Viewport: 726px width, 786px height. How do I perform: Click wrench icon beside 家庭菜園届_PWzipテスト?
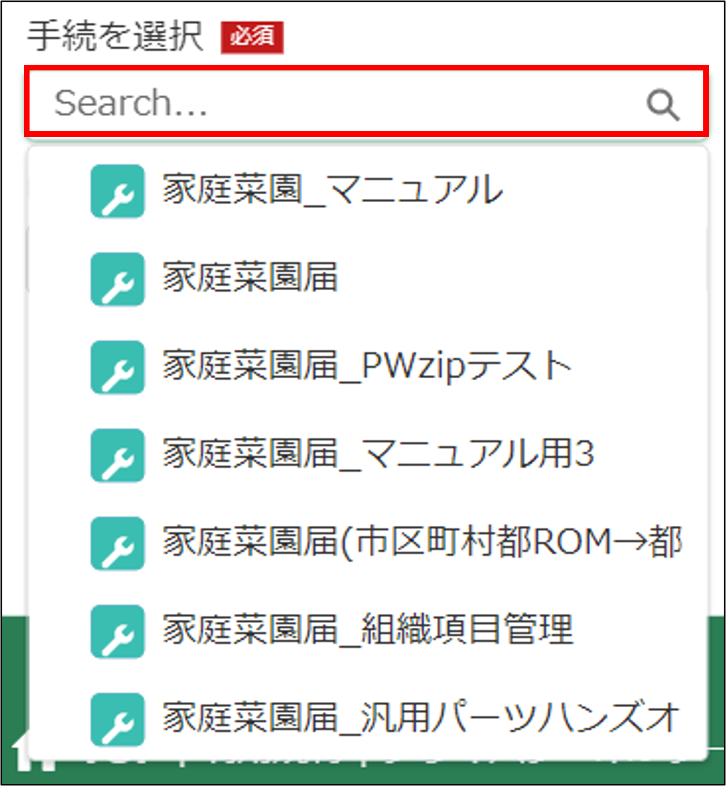coord(118,367)
